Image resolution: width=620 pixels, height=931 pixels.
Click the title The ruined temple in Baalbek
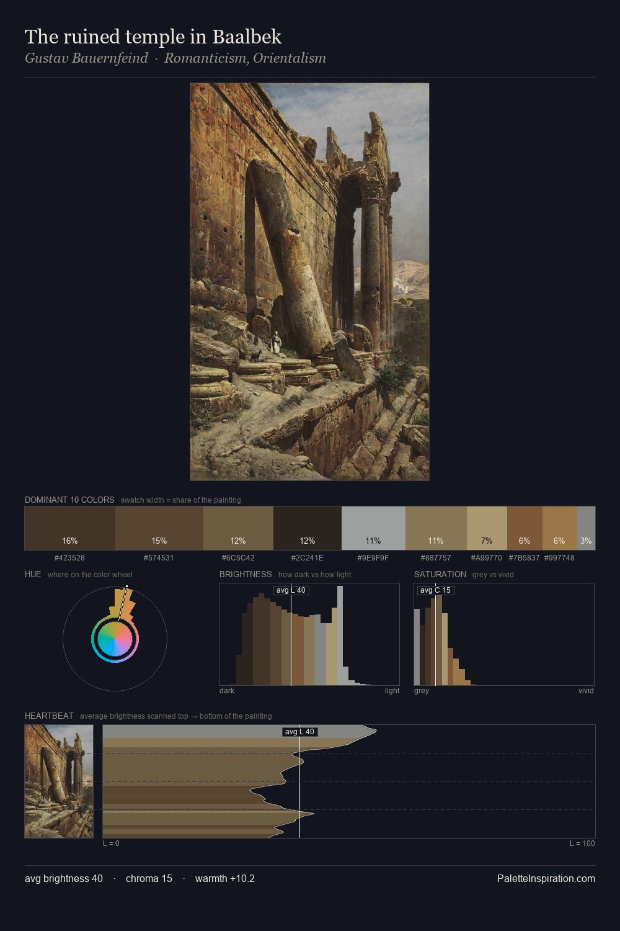pos(153,37)
